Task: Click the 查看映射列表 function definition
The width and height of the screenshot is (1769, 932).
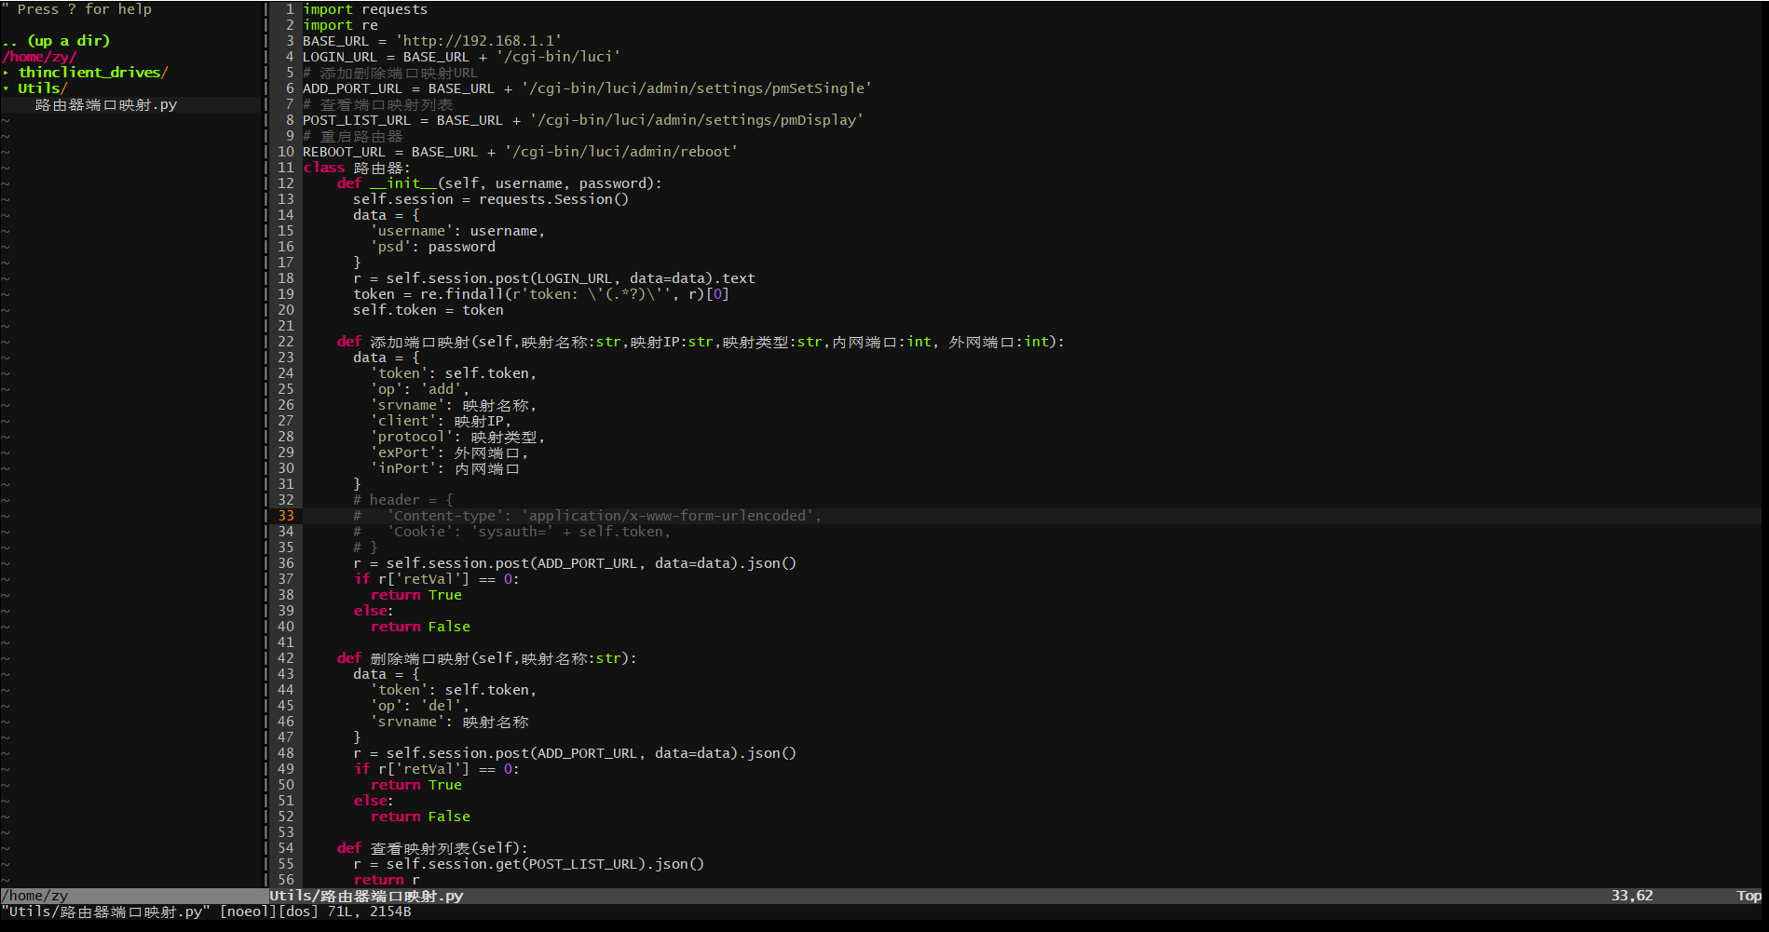Action: pos(419,848)
